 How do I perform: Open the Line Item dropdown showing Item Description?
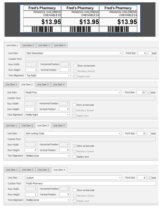74,53
